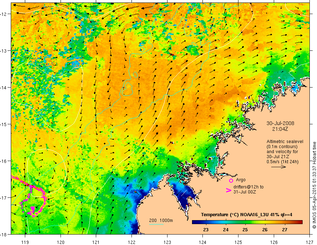The width and height of the screenshot is (317, 245).
Task: Click the 24 value on the temperature scale
Action: pos(226,230)
